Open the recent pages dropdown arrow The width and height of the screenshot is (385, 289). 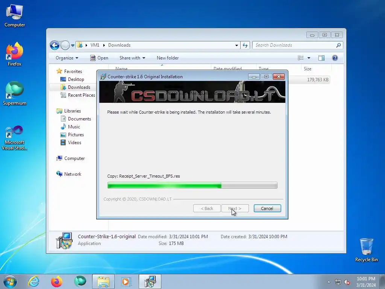[73, 45]
